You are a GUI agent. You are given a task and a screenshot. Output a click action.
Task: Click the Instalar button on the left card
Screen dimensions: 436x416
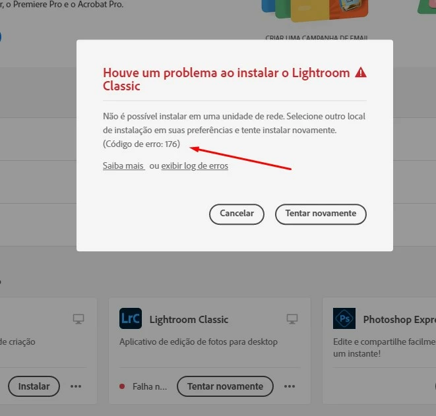(34, 386)
